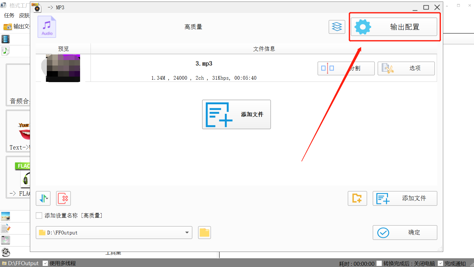Viewport: 474px width, 267px height.
Task: Close the -> MP3 dialog
Action: click(x=437, y=7)
